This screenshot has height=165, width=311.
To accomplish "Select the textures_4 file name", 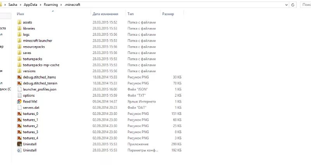I will 30,138.
